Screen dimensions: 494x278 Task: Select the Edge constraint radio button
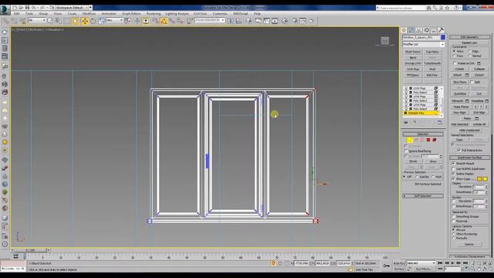(x=470, y=51)
